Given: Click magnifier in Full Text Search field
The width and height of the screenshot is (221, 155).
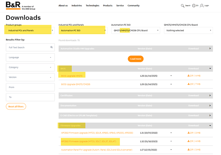Looking at the screenshot, I should coord(51,48).
